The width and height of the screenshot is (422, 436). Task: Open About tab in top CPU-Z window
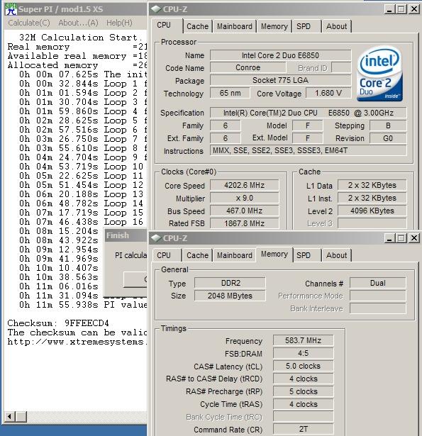coord(337,26)
